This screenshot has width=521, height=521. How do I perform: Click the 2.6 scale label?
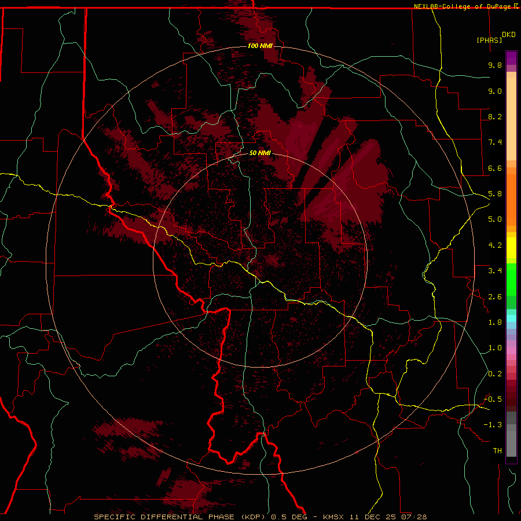pos(495,297)
